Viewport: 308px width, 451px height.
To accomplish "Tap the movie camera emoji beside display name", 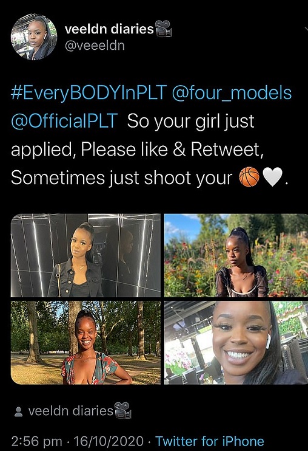I will (x=164, y=29).
